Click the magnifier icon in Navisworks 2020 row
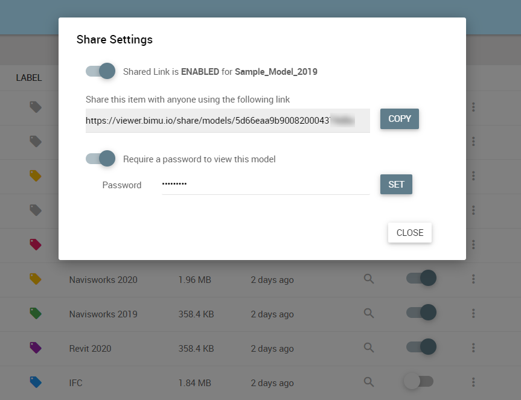521x400 pixels. pyautogui.click(x=369, y=279)
